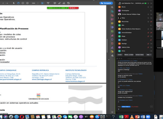Screen dimensions: 163x119
Task: Select the arrow selection tool in toolbar
Action: coord(14,3)
